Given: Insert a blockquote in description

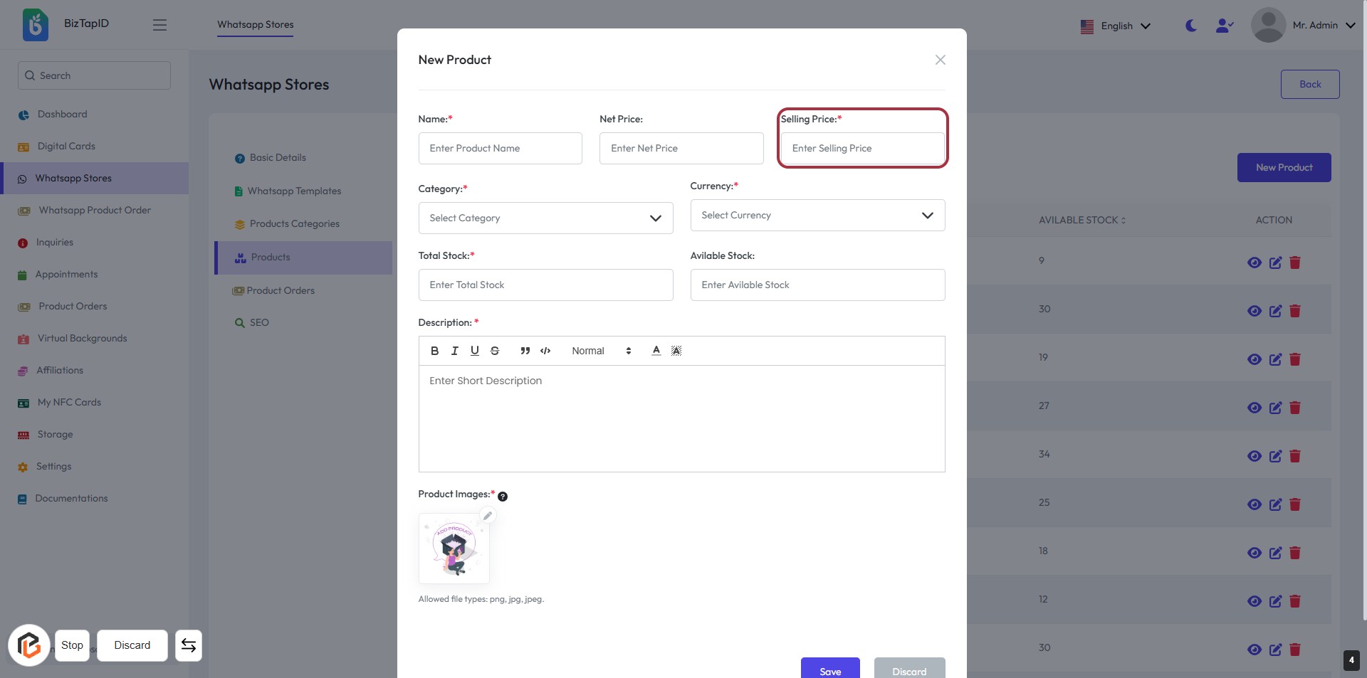Looking at the screenshot, I should 525,351.
